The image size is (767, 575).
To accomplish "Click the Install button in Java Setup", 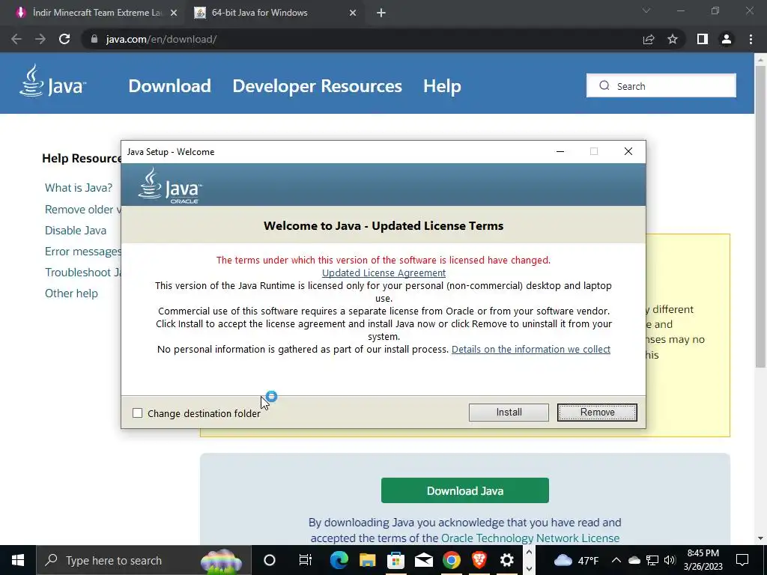I will (x=509, y=413).
